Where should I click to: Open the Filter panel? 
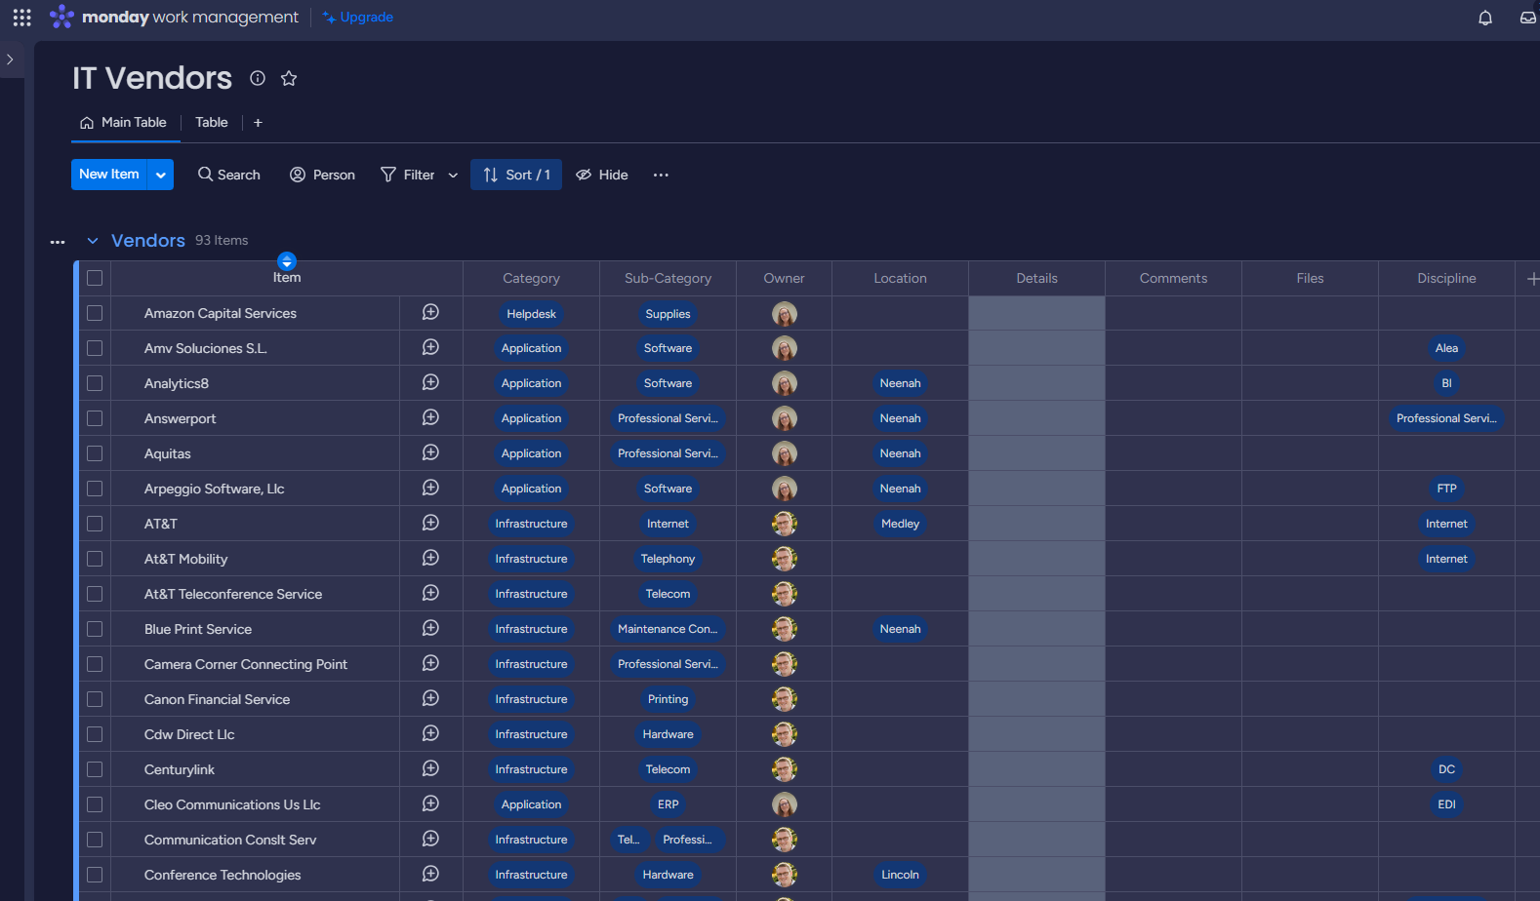coord(408,175)
